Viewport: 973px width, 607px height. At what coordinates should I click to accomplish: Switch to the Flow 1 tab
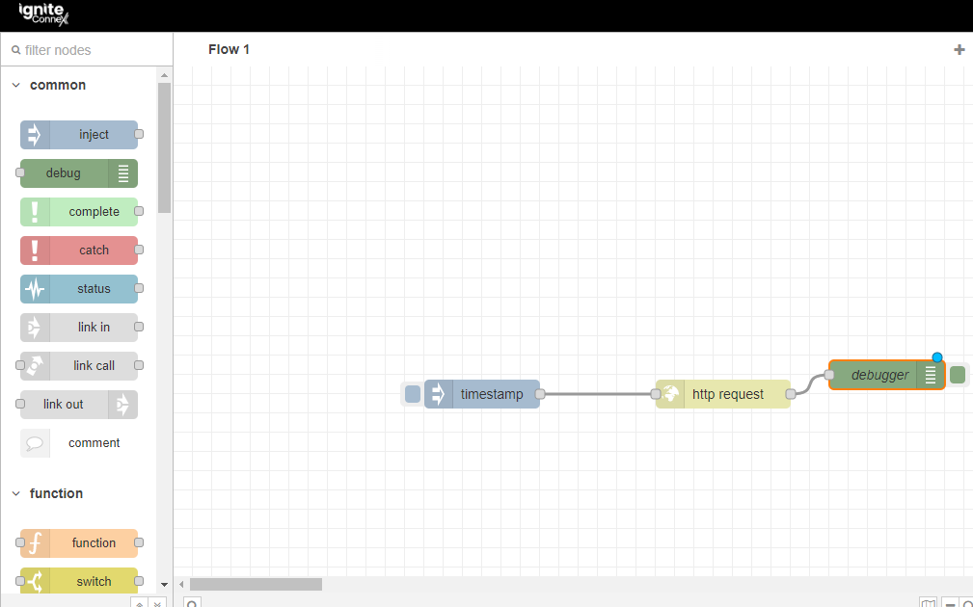click(230, 49)
